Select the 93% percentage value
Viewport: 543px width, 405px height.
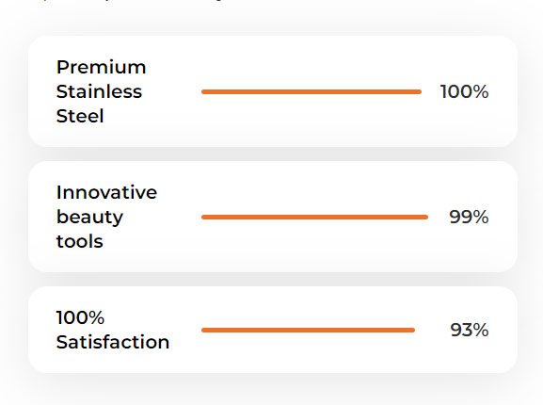point(470,330)
